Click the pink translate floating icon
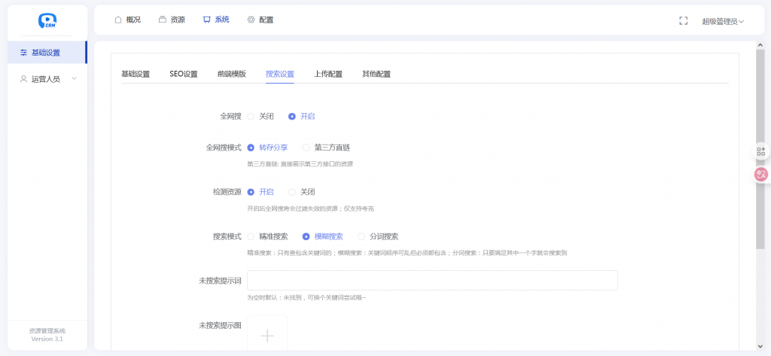The height and width of the screenshot is (356, 771). pos(760,175)
